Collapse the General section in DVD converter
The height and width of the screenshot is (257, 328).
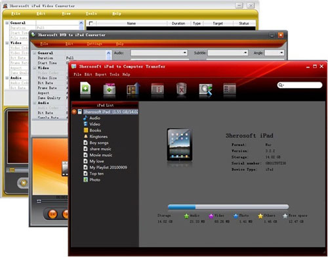(35, 53)
